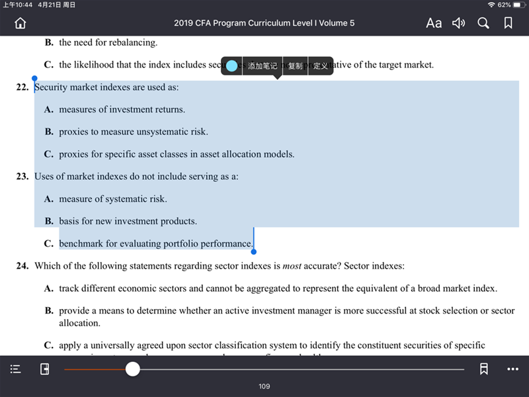
Task: Click the page number 109
Action: (264, 386)
